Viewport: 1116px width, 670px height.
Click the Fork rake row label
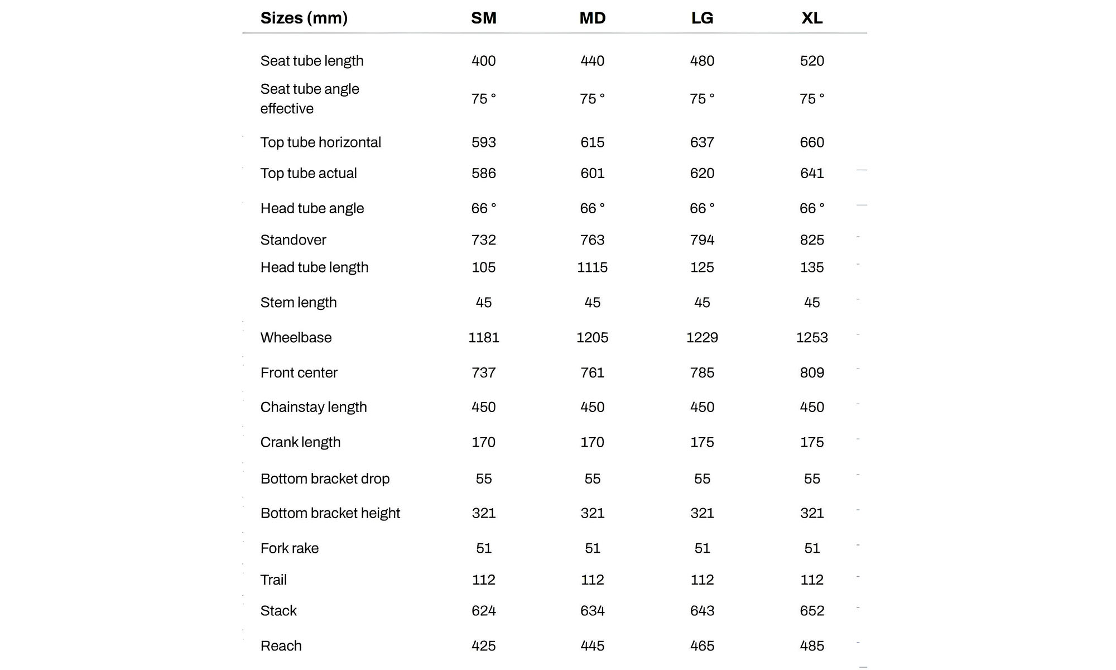point(289,548)
